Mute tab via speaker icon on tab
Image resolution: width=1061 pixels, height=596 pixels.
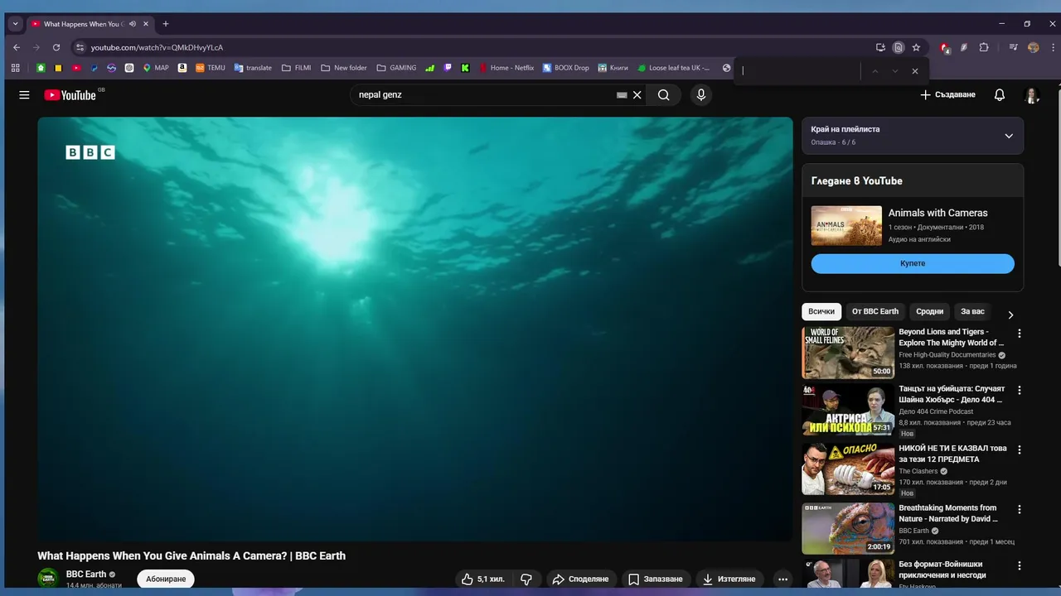133,24
